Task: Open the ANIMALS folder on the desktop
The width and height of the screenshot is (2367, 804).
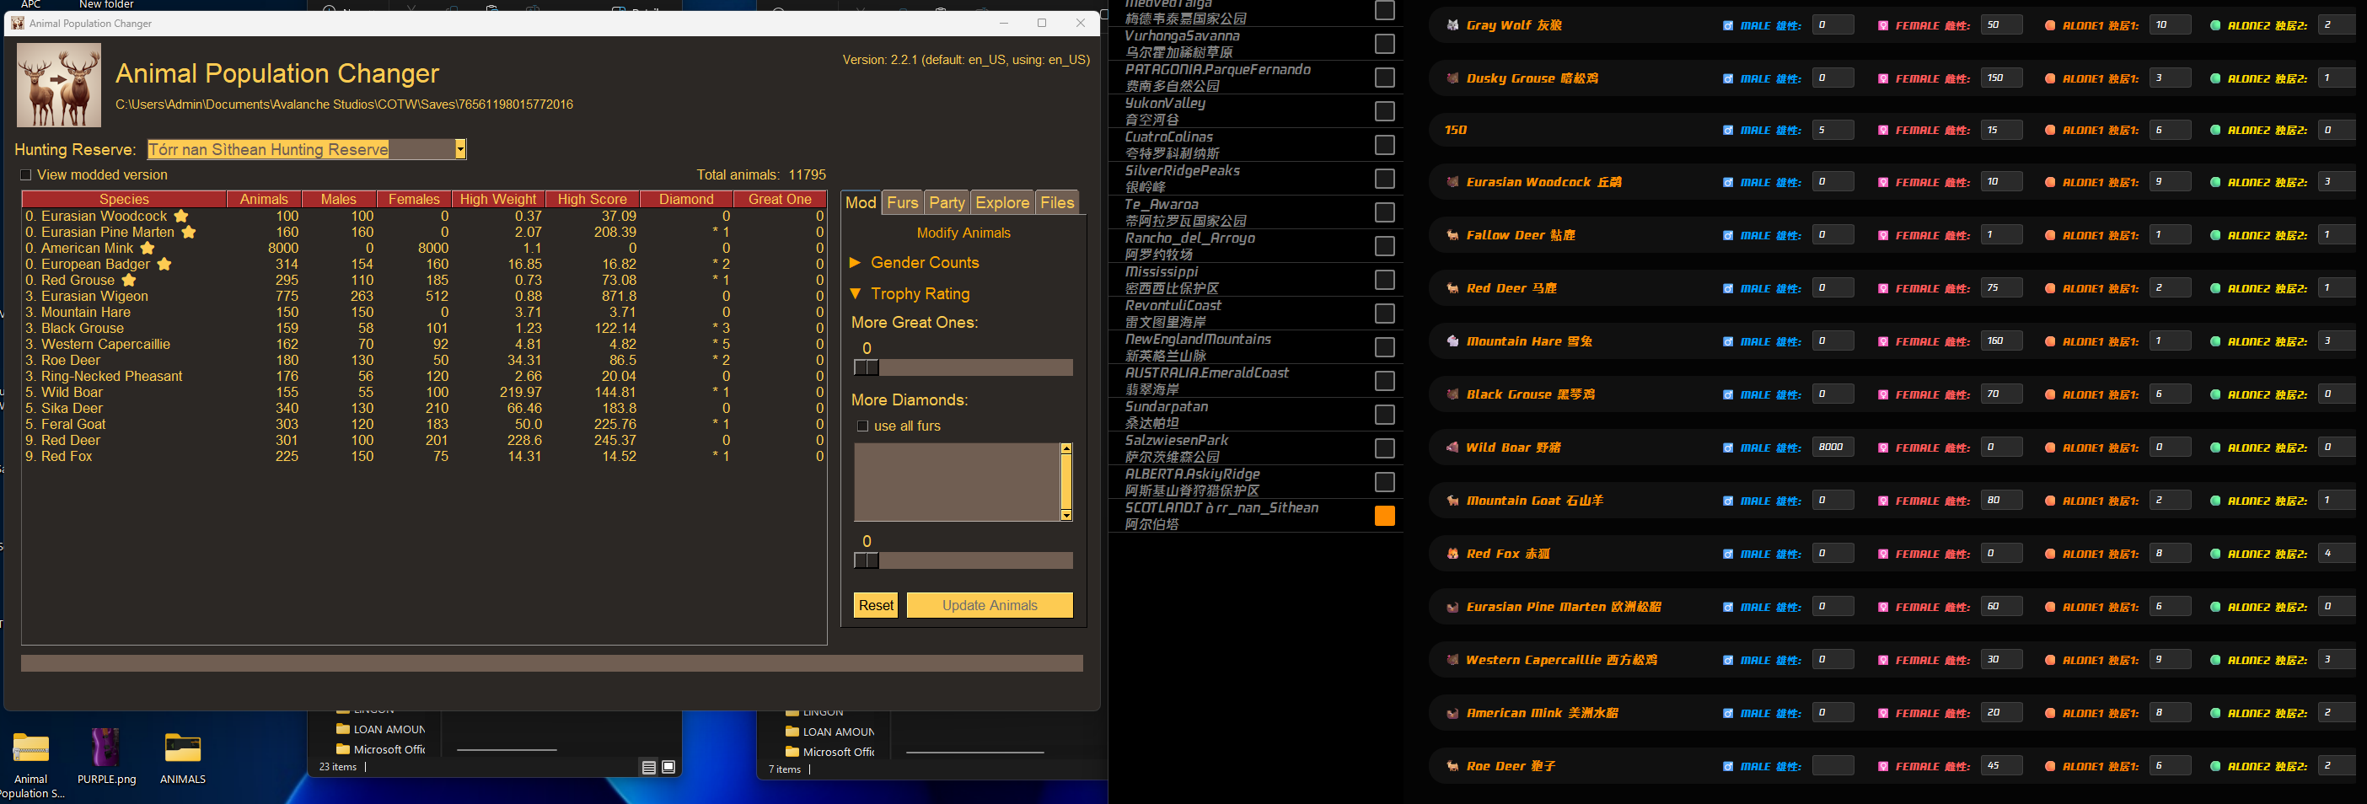Action: 182,758
